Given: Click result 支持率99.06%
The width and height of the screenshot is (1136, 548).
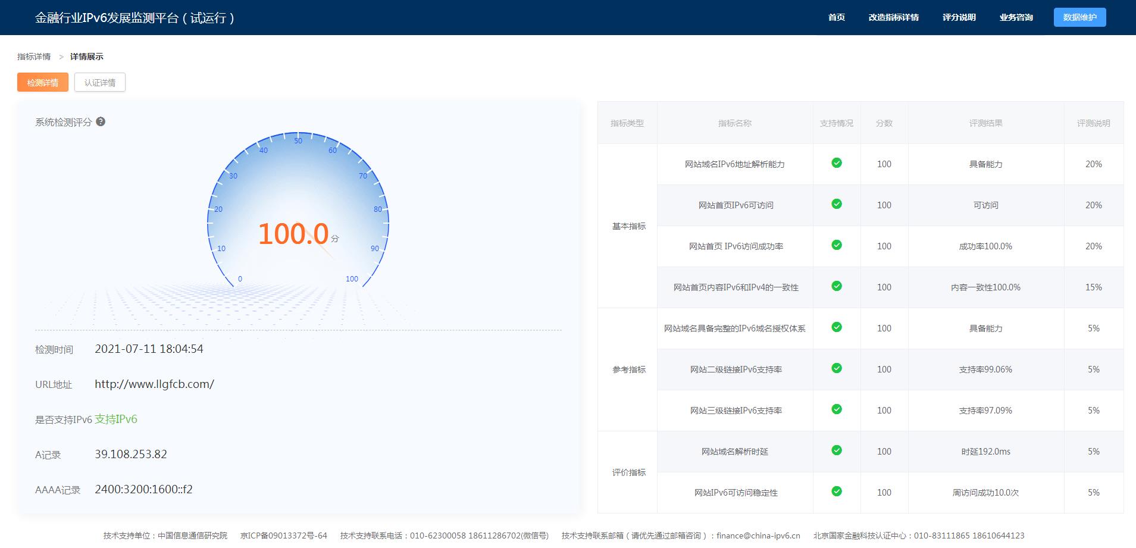Looking at the screenshot, I should click(985, 369).
